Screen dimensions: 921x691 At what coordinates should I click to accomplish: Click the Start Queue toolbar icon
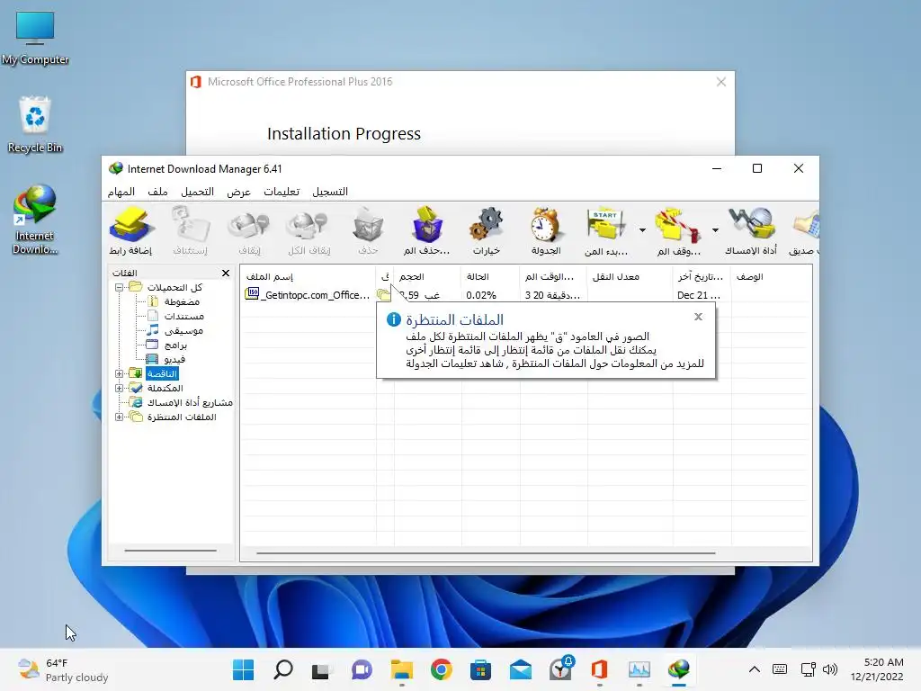point(605,231)
